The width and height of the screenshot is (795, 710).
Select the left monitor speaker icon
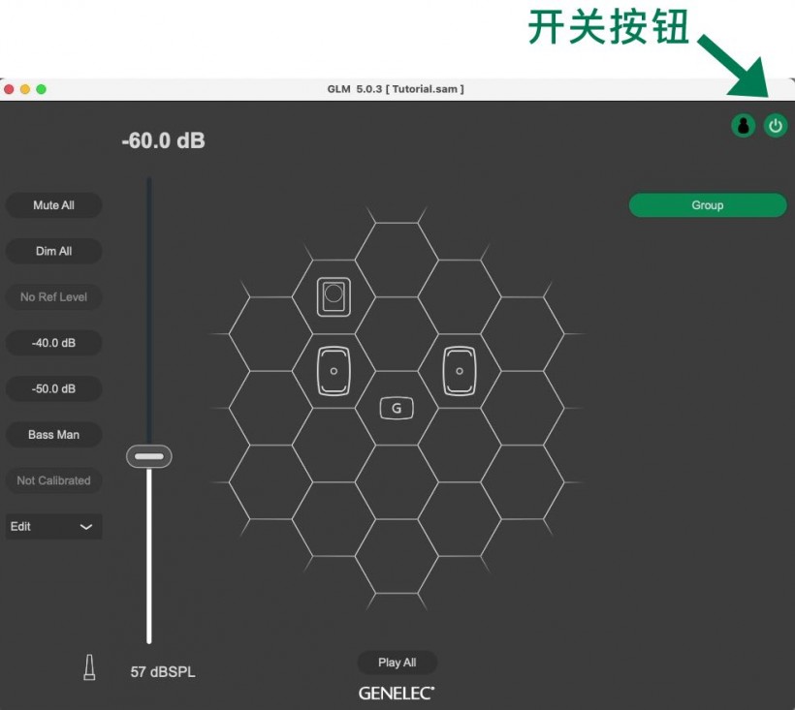click(x=334, y=371)
